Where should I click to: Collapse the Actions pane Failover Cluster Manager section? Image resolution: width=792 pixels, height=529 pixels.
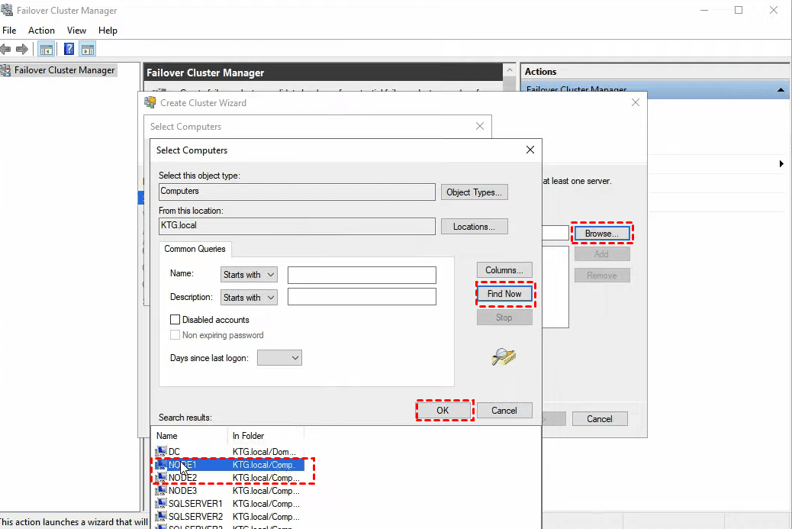pos(781,90)
